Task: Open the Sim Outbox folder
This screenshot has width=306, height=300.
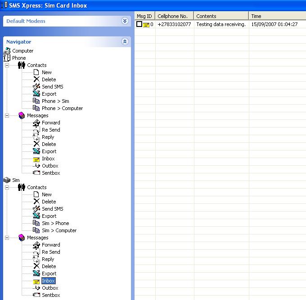Action: (x=50, y=288)
